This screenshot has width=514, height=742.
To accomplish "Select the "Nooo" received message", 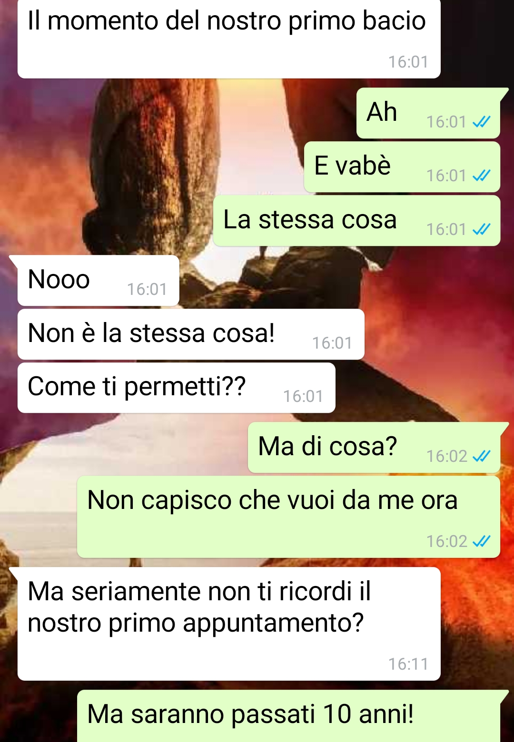I will [x=99, y=281].
